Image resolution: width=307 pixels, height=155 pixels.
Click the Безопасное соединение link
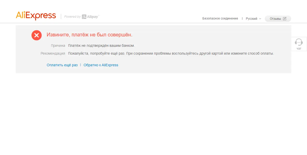[x=220, y=18]
